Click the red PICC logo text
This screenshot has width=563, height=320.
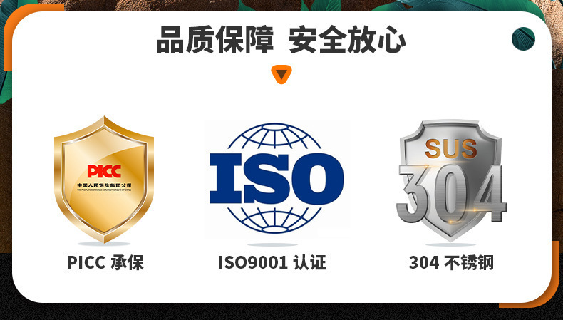click(104, 171)
